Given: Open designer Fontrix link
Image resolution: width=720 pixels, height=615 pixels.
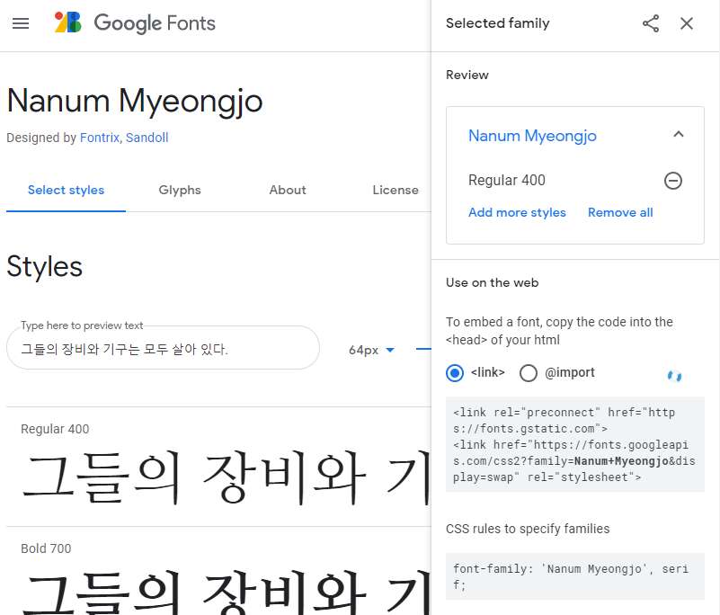Looking at the screenshot, I should click(x=99, y=138).
